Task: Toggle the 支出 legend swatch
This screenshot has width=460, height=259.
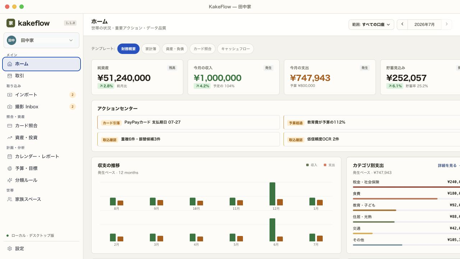Action: tap(325, 165)
